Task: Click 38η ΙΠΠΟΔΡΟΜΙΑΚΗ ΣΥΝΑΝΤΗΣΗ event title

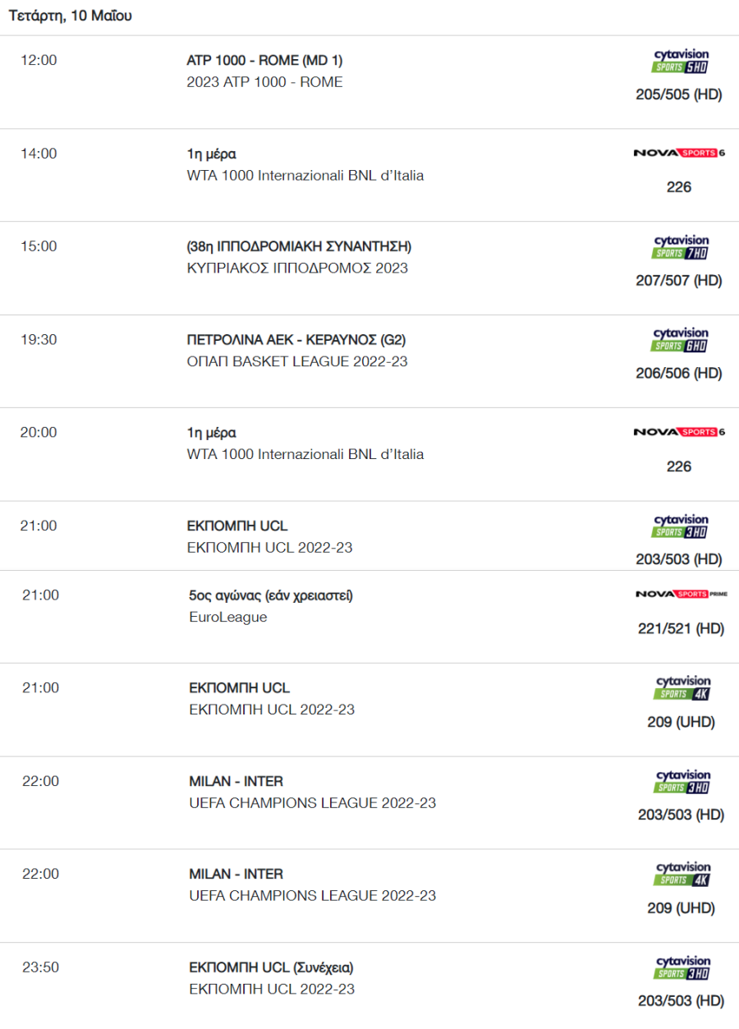Action: click(x=300, y=246)
